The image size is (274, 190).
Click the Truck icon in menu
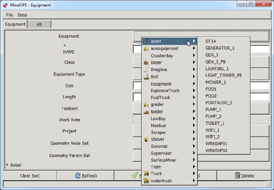pyautogui.click(x=146, y=173)
